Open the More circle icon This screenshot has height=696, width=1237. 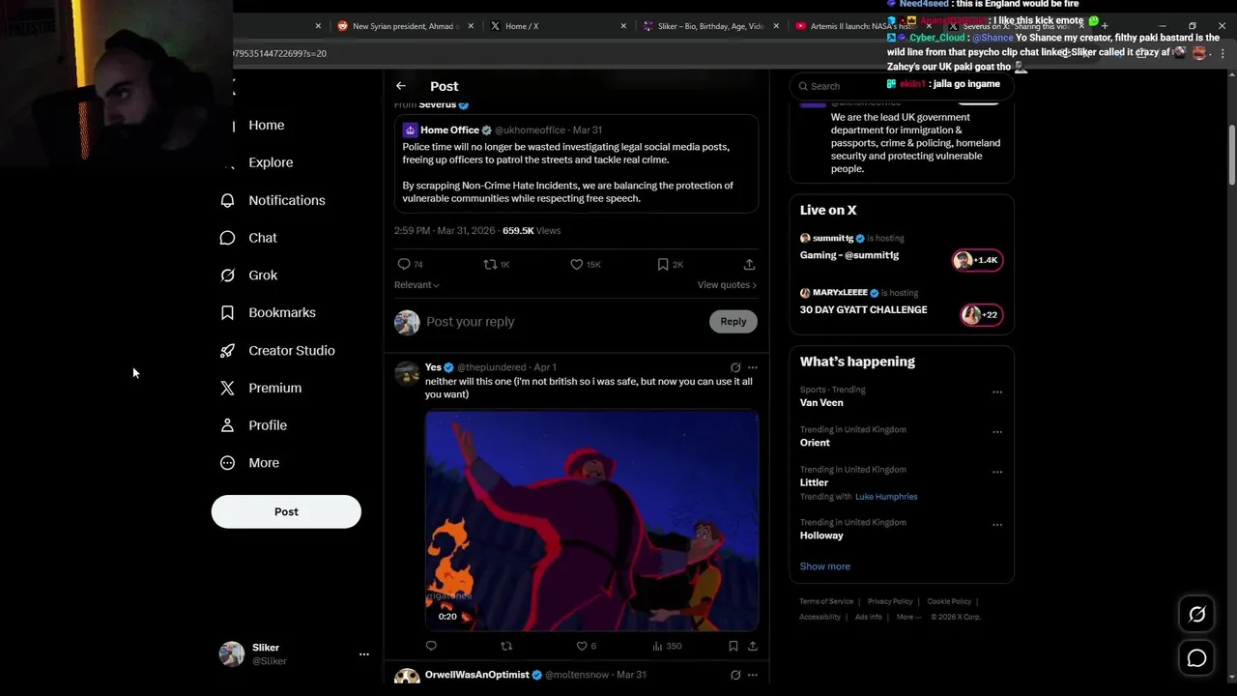[x=227, y=463]
